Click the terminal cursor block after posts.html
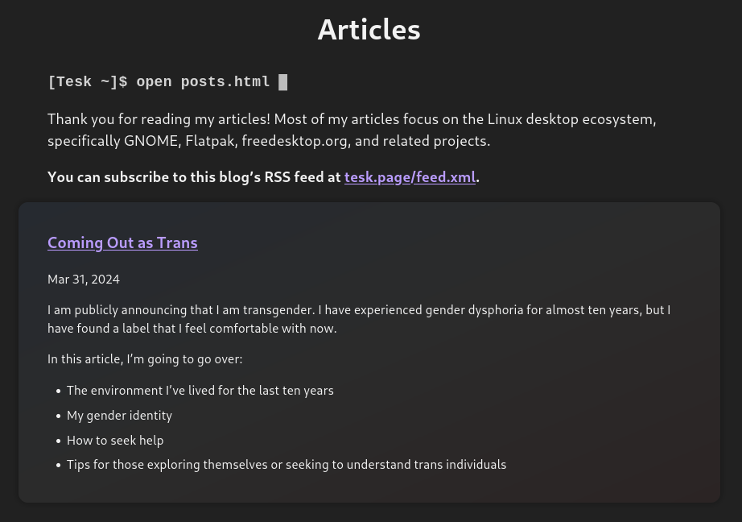 (x=283, y=82)
